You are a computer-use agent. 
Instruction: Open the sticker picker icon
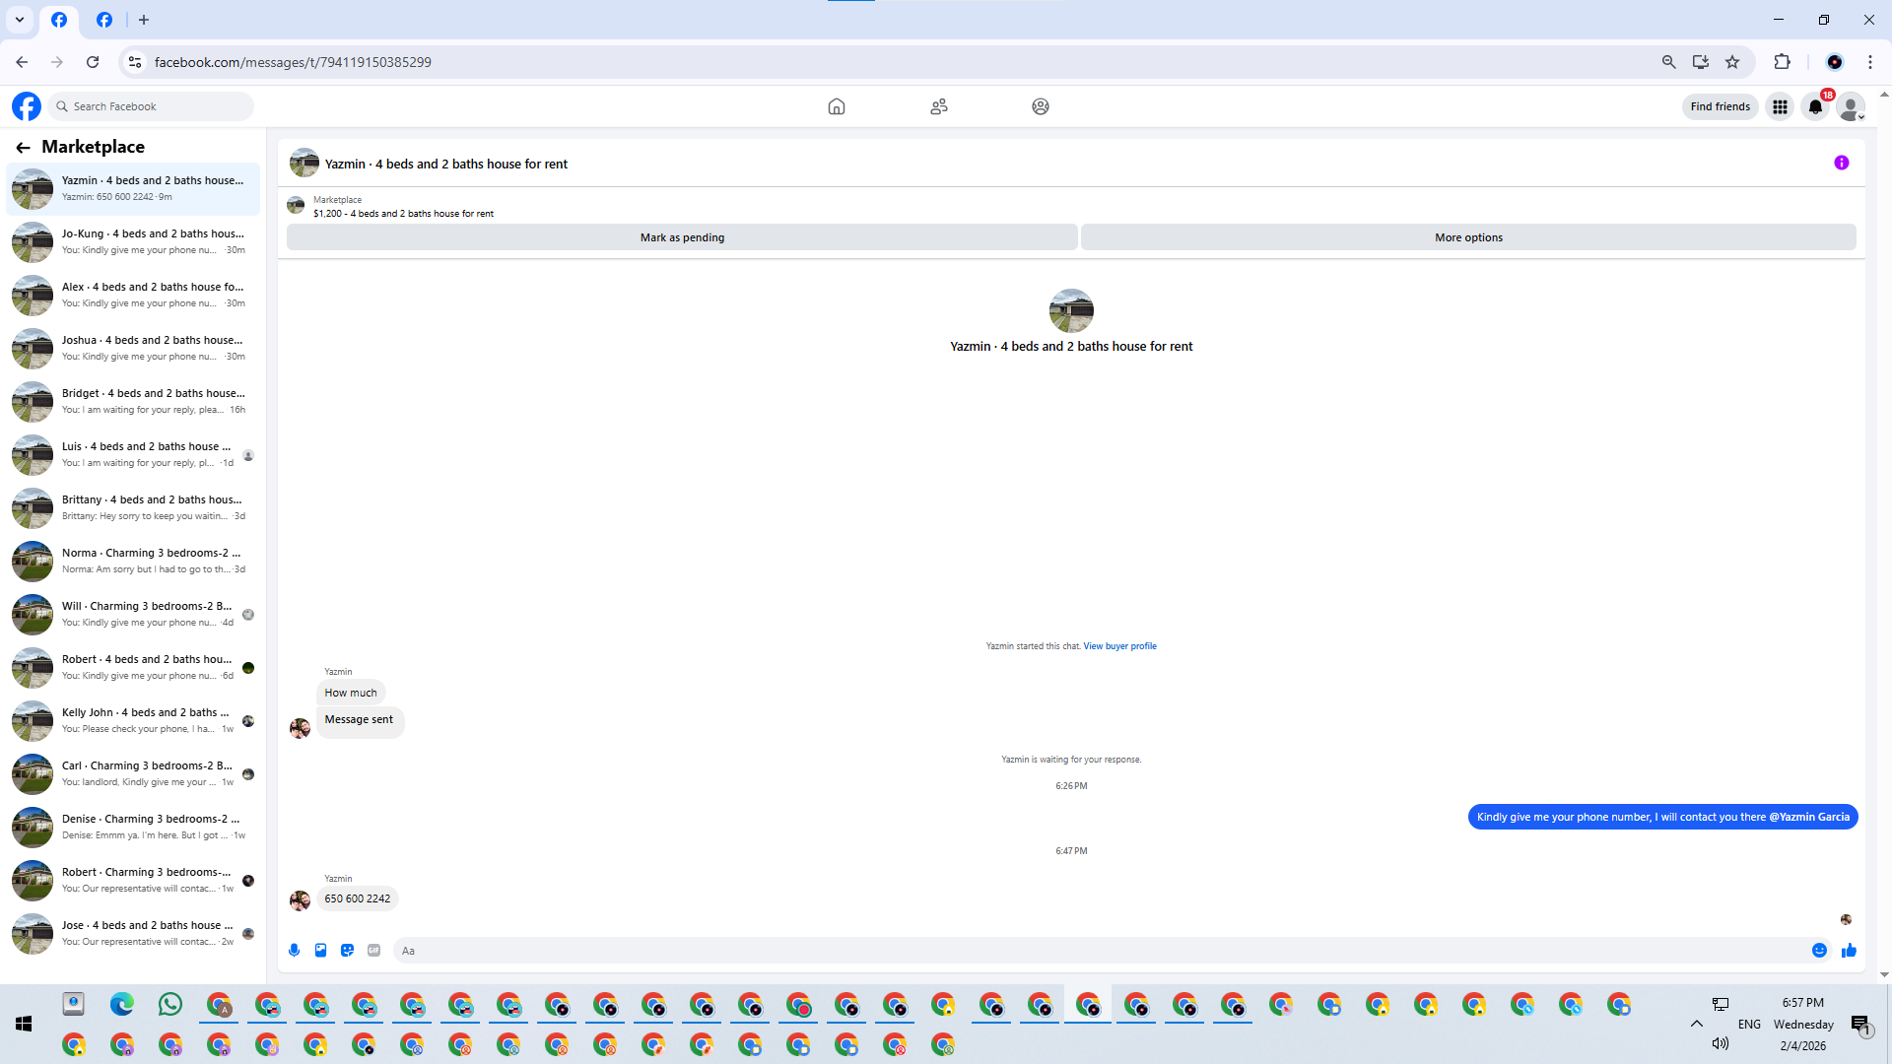347,951
